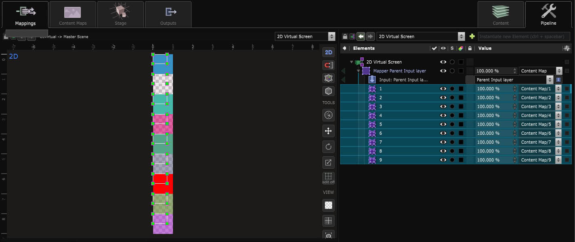Open the Content Map/5 dropdown
Viewport: 575px width, 242px height.
tap(558, 124)
